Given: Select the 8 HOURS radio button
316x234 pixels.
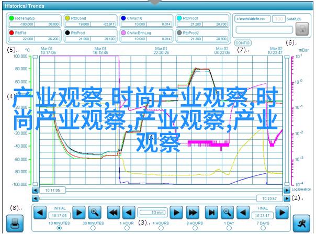Looking at the screenshot, I should 195,228.
